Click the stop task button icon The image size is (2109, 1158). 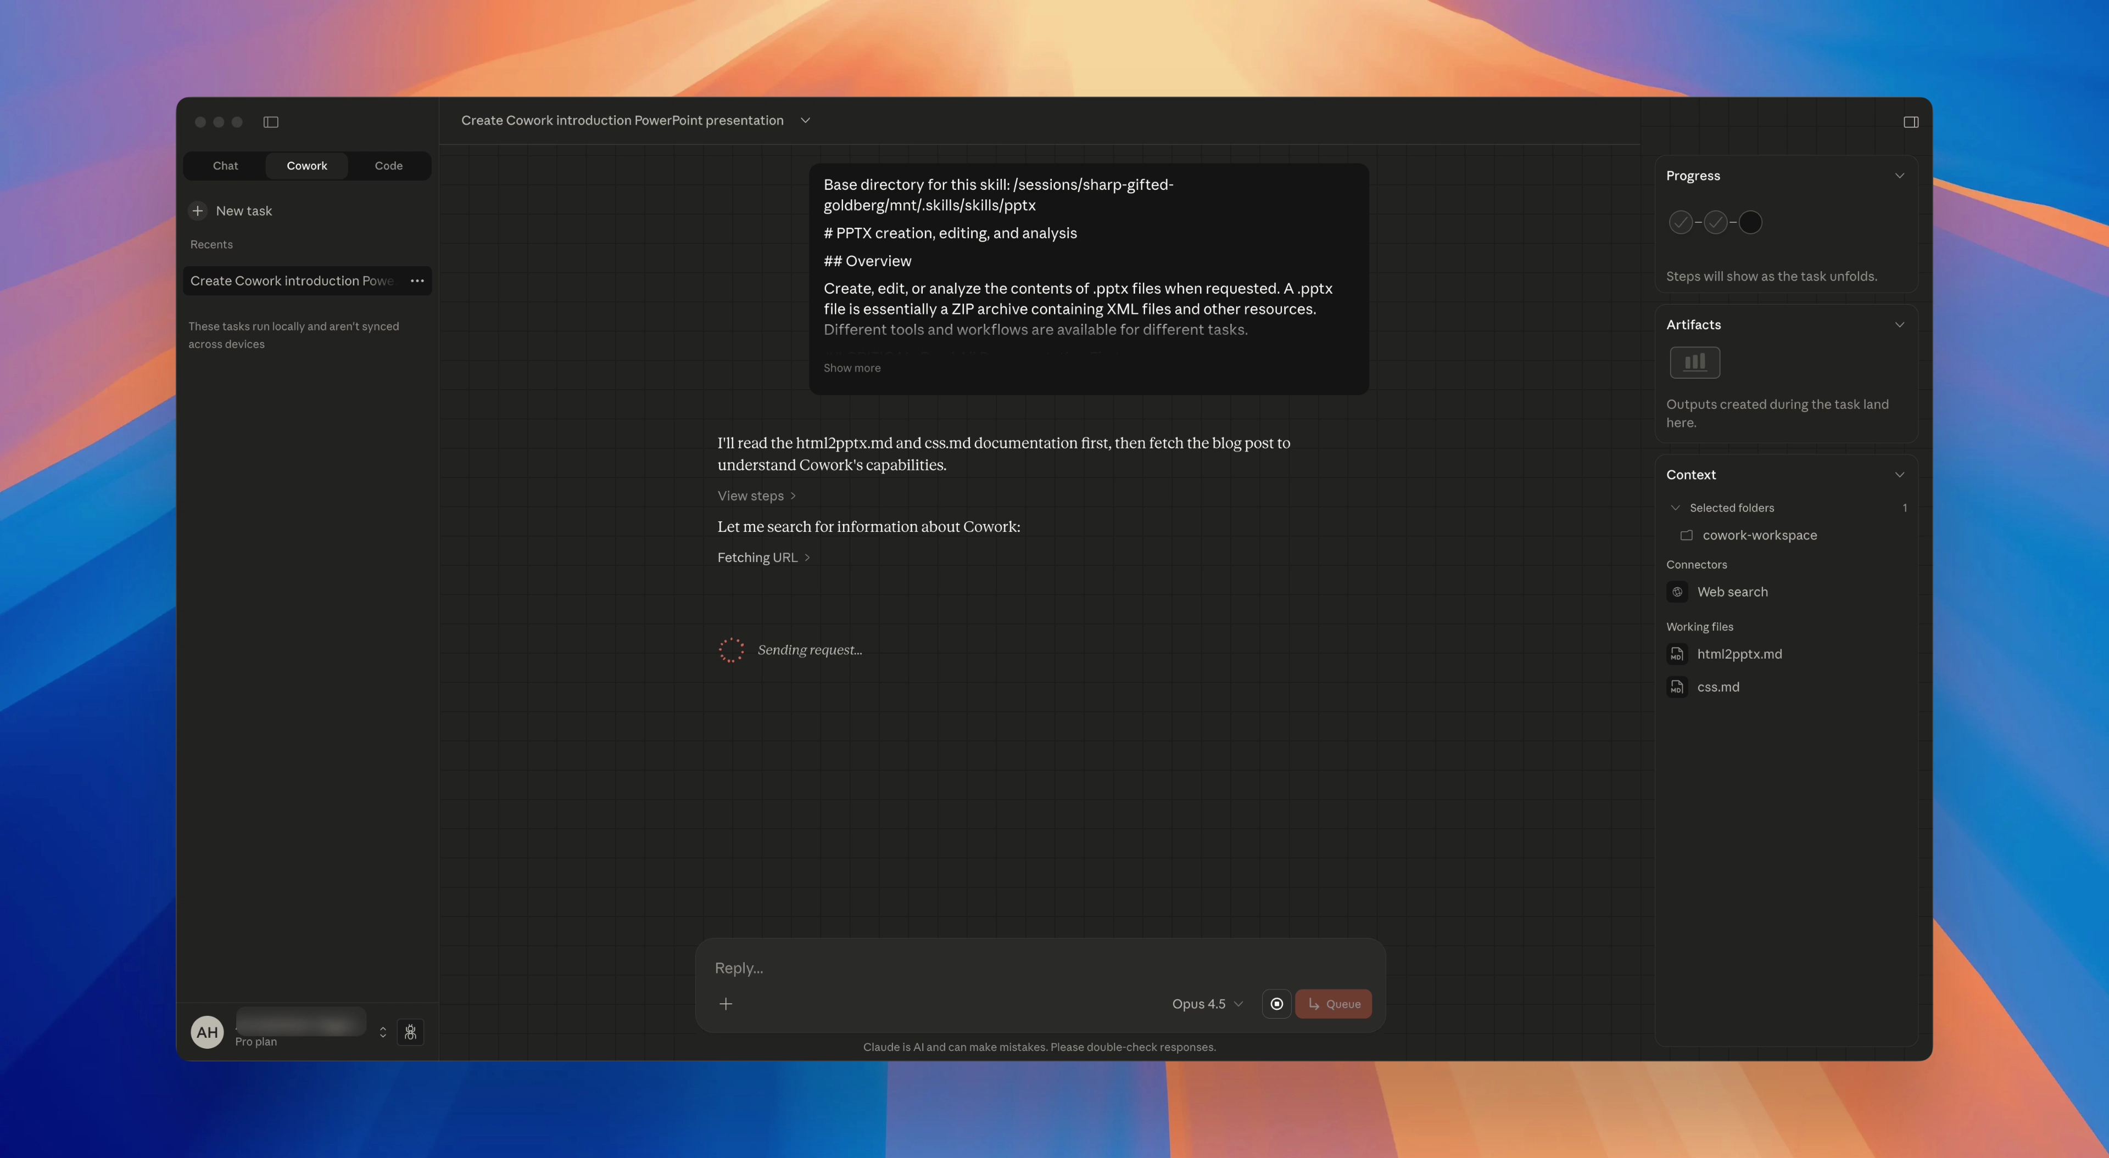point(1276,1004)
